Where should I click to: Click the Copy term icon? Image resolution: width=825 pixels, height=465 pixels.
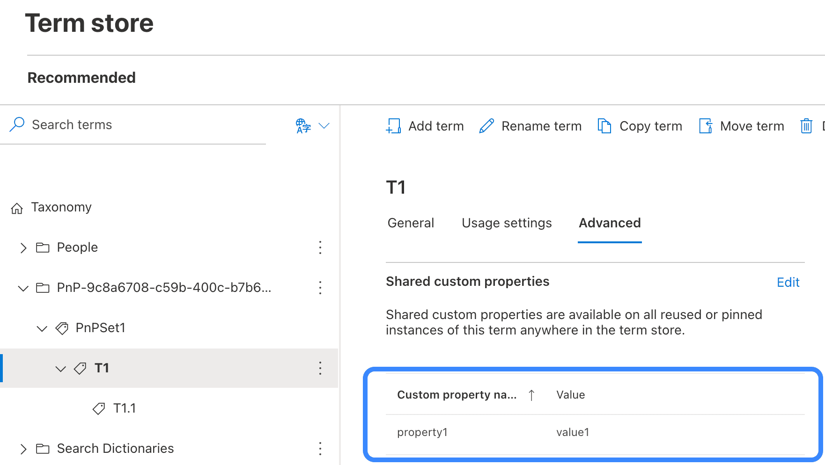click(x=604, y=126)
